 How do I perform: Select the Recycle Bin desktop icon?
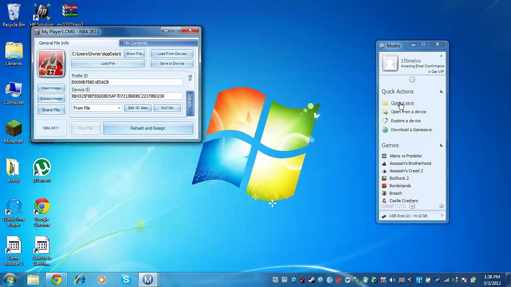pyautogui.click(x=14, y=16)
